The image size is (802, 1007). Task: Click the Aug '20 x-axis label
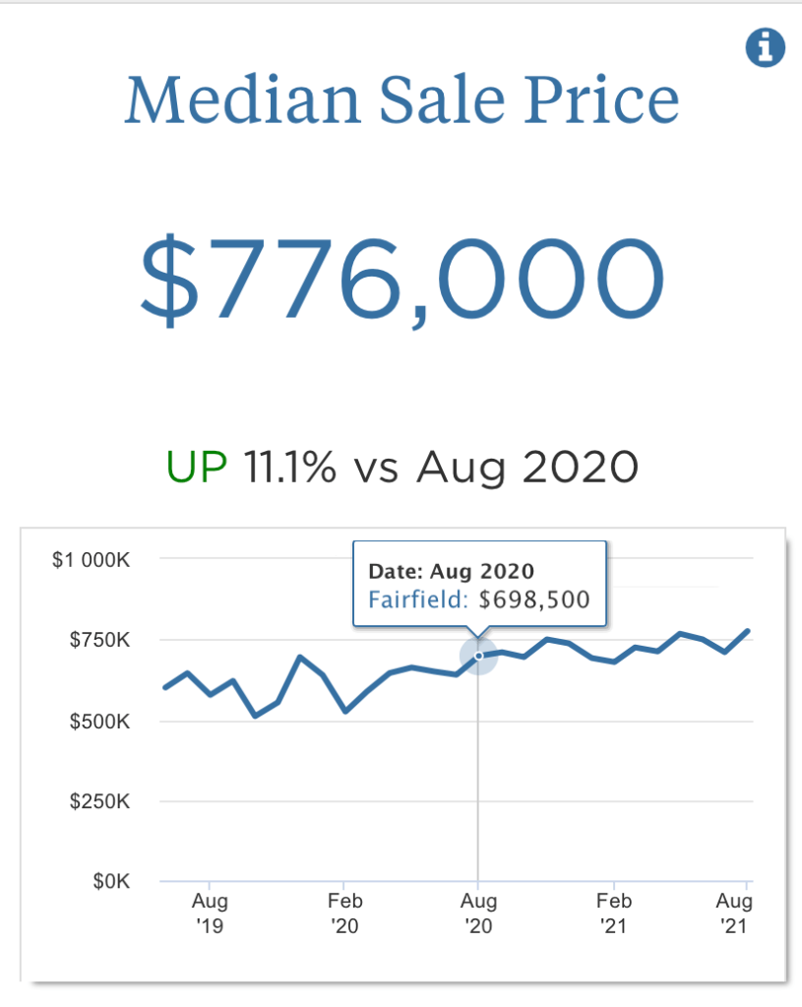click(x=478, y=913)
